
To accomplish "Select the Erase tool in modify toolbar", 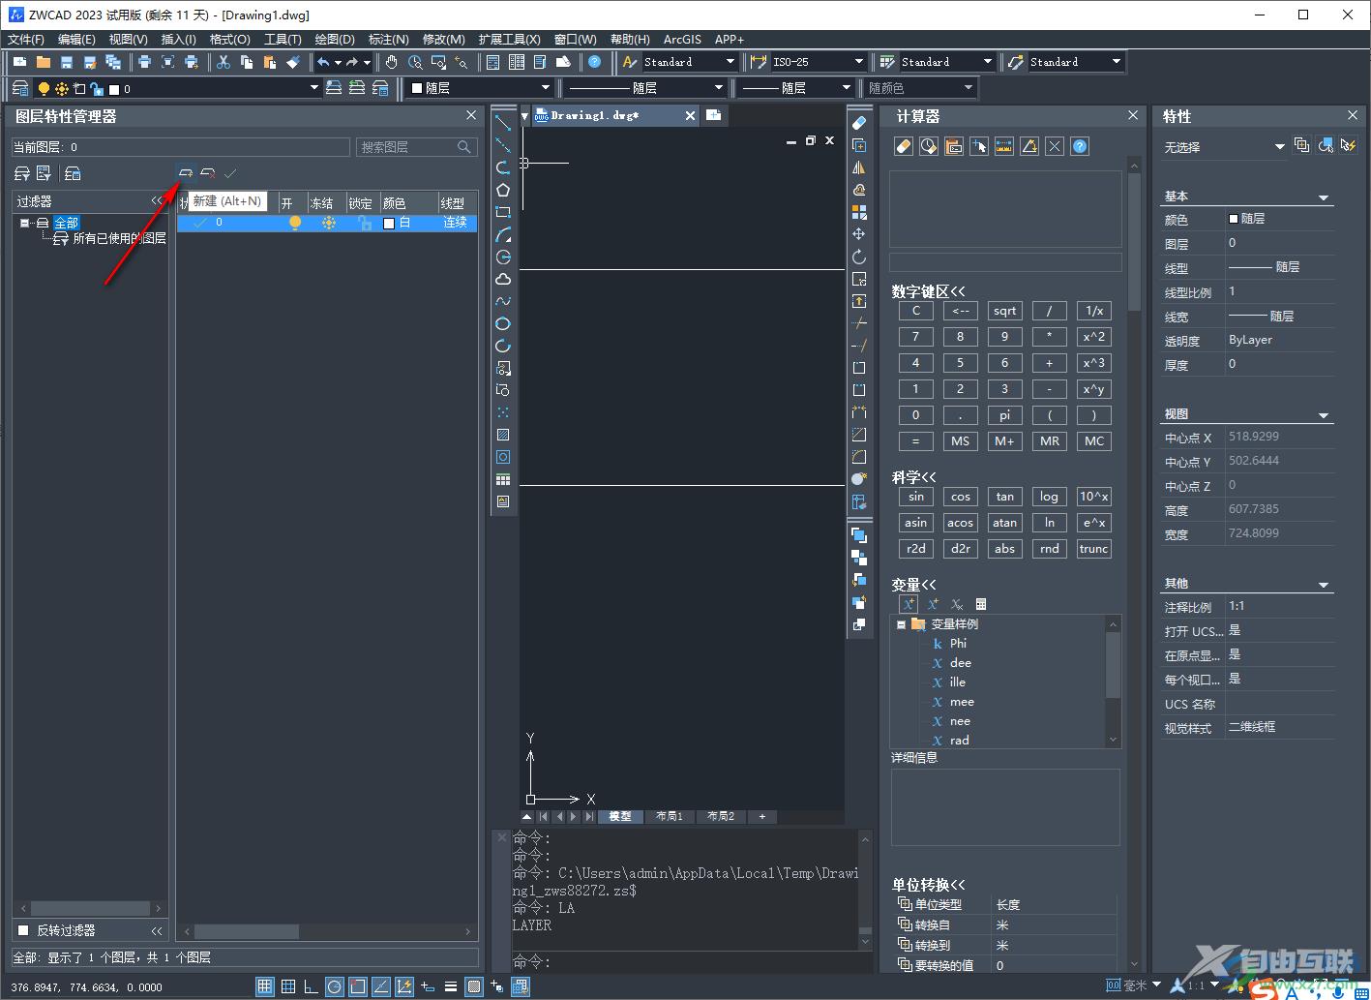I will click(858, 123).
